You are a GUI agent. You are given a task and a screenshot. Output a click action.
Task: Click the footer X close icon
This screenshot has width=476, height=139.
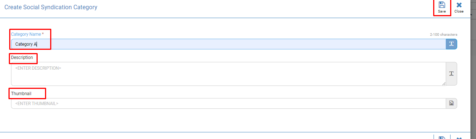(459, 138)
